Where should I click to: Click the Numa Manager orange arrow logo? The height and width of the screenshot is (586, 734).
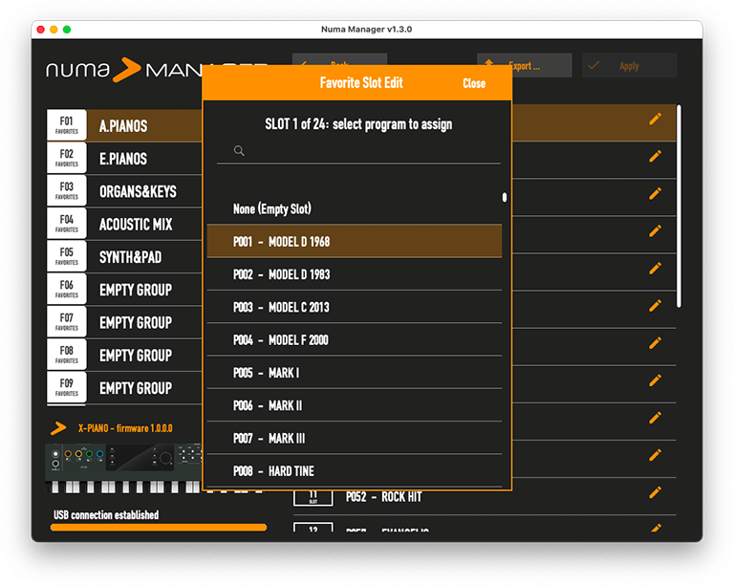click(x=126, y=70)
